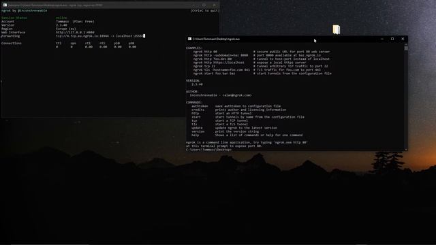Click 'start a TCP tunnel' description

[232, 120]
